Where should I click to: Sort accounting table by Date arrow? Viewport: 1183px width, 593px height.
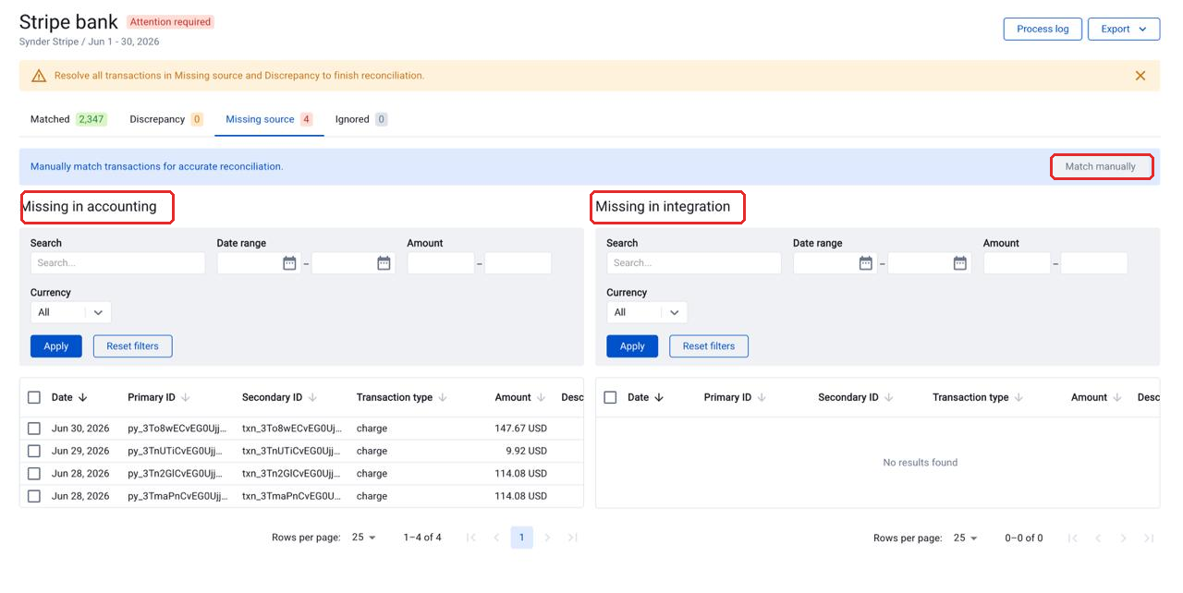(82, 397)
